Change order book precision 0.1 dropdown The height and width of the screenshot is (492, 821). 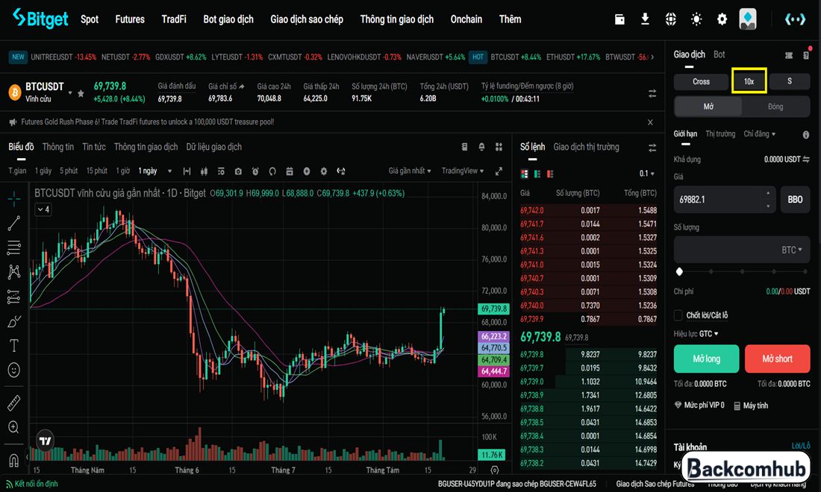click(x=646, y=174)
